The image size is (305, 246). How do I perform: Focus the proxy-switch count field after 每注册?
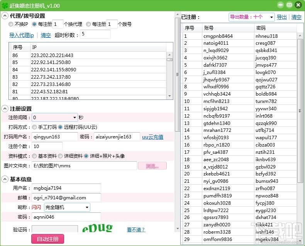tap(58, 24)
